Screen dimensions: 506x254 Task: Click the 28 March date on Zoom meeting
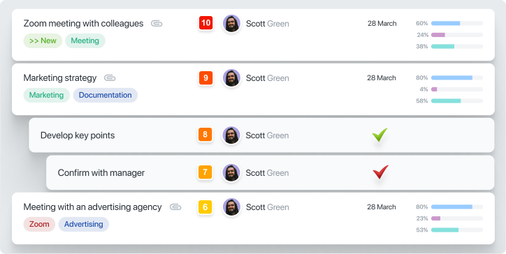(x=382, y=24)
